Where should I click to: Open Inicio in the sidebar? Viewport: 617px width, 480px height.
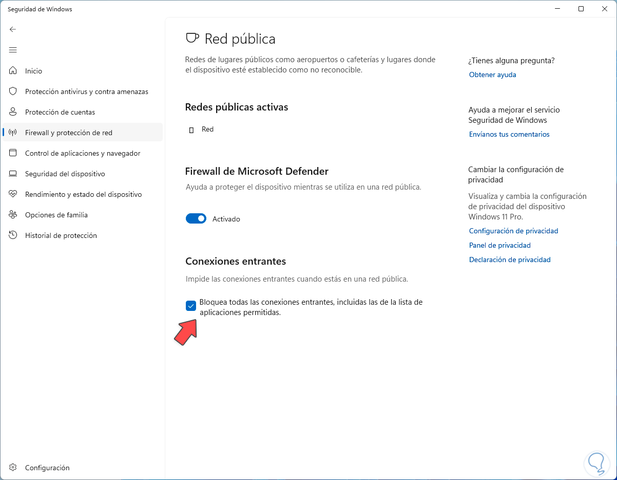(x=83, y=71)
